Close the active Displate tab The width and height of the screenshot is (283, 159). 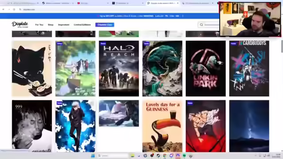[x=178, y=3]
